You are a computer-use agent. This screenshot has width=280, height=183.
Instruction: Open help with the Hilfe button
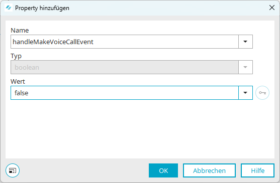257,170
